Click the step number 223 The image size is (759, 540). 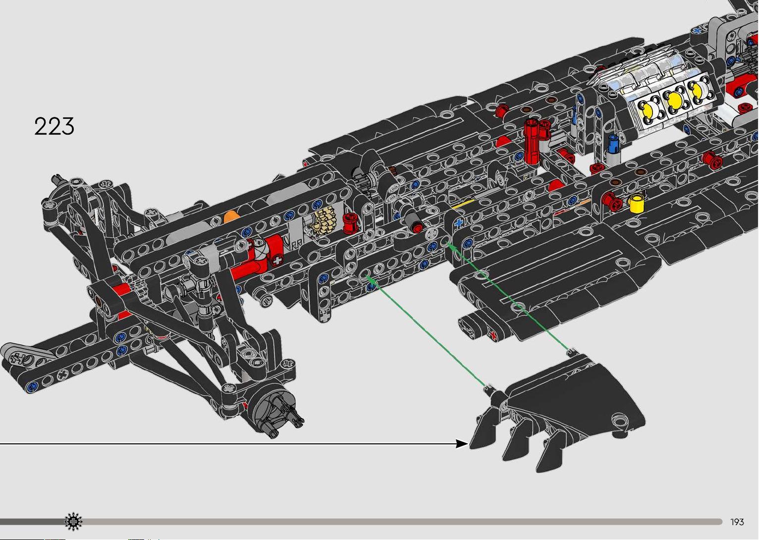[x=54, y=126]
